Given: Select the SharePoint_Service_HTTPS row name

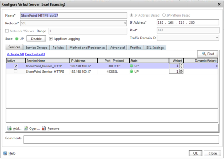Looking at the screenshot, I should 45,72.
